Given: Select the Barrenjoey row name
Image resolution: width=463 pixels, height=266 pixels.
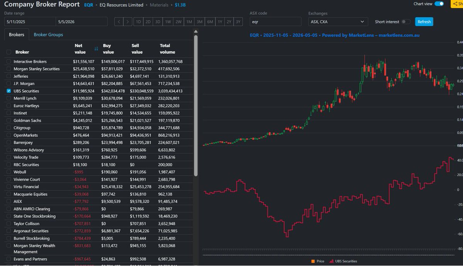Looking at the screenshot, I should tap(24, 142).
